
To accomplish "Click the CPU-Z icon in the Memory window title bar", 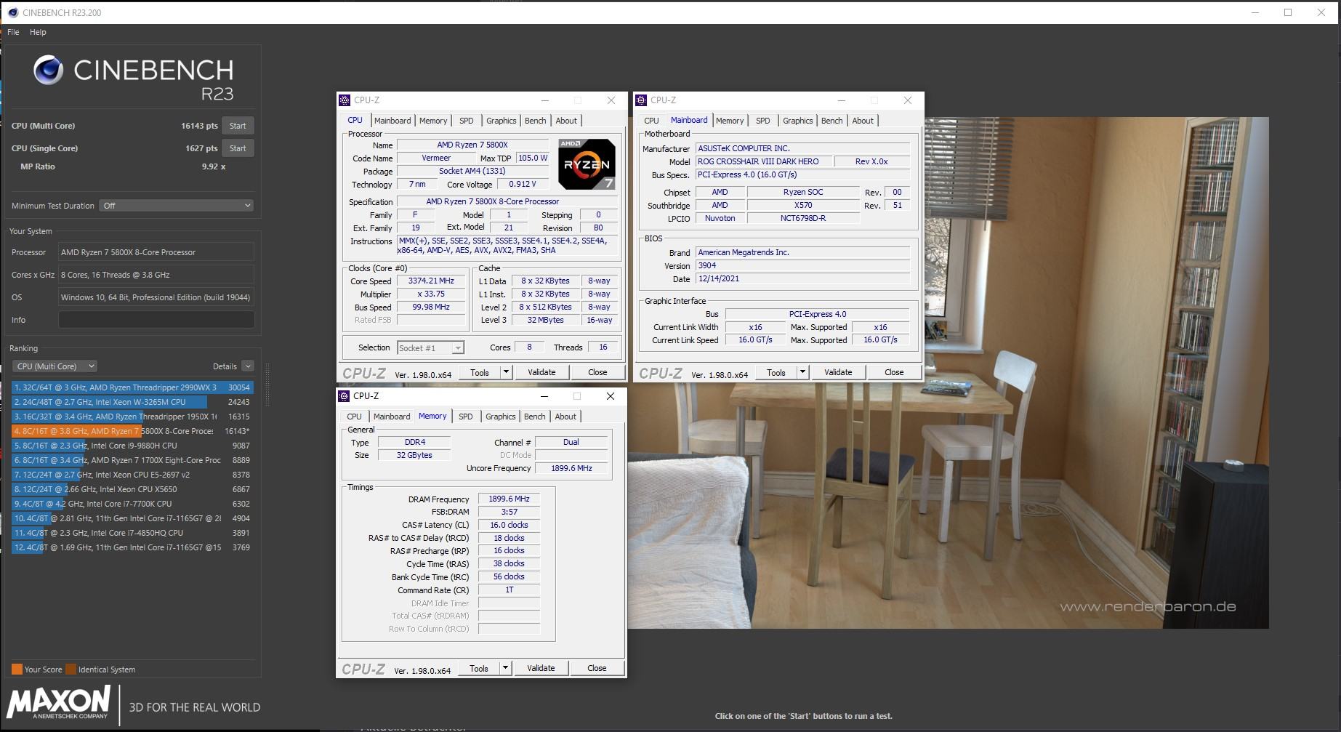I will coord(344,396).
